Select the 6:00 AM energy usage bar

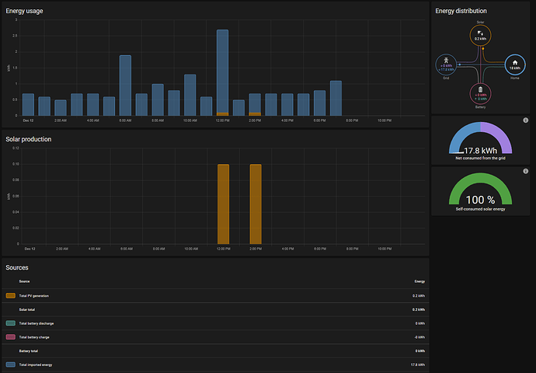[x=125, y=85]
